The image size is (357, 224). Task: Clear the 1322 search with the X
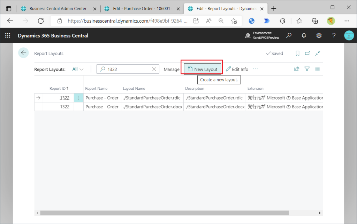[x=154, y=69]
